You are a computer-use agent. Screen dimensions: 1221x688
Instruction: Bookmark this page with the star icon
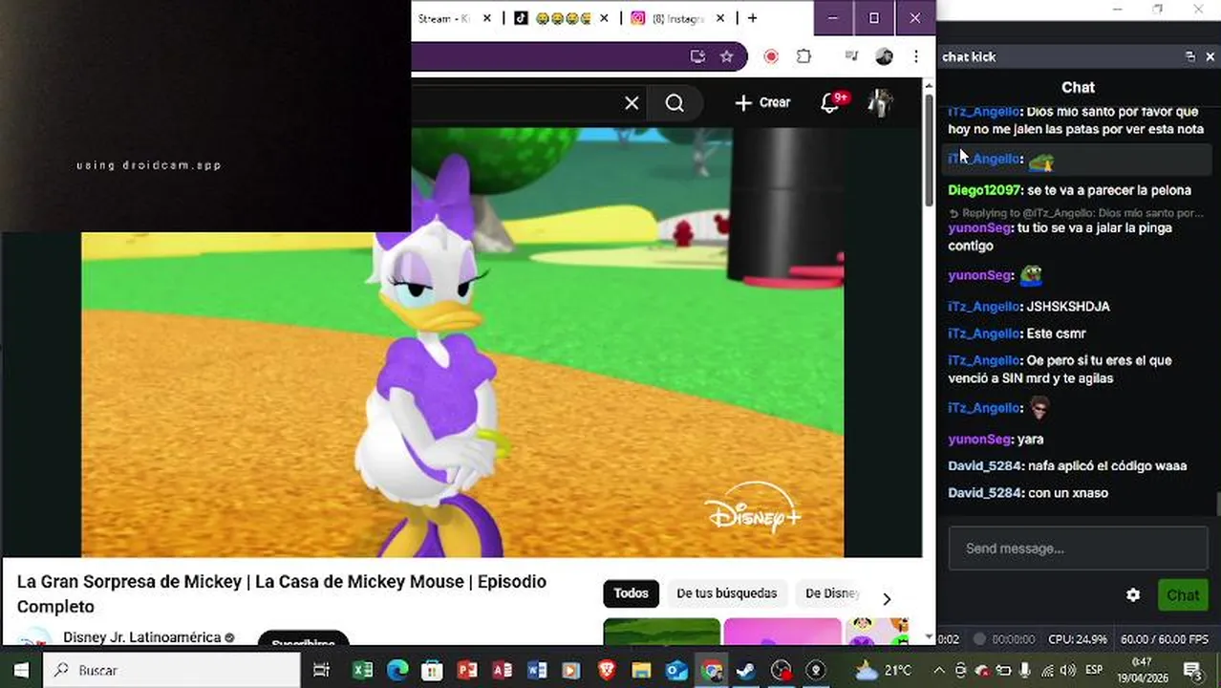[726, 56]
